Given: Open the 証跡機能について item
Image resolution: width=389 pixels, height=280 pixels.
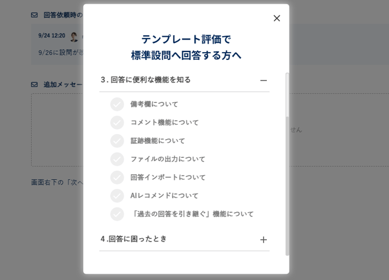Looking at the screenshot, I should [x=158, y=141].
